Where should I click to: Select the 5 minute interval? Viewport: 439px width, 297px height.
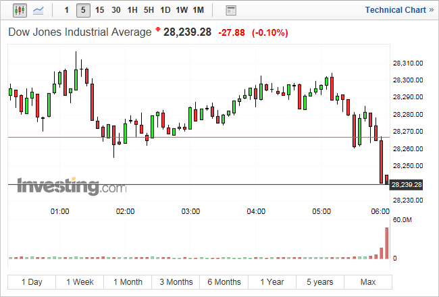pos(83,10)
